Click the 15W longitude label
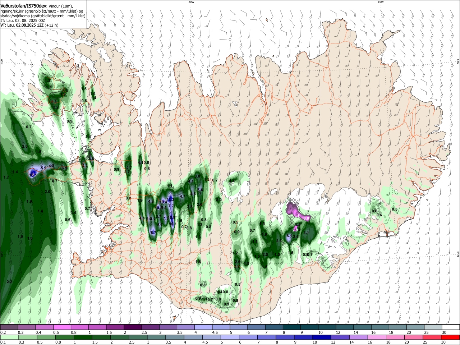The width and height of the screenshot is (460, 345). [x=381, y=2]
